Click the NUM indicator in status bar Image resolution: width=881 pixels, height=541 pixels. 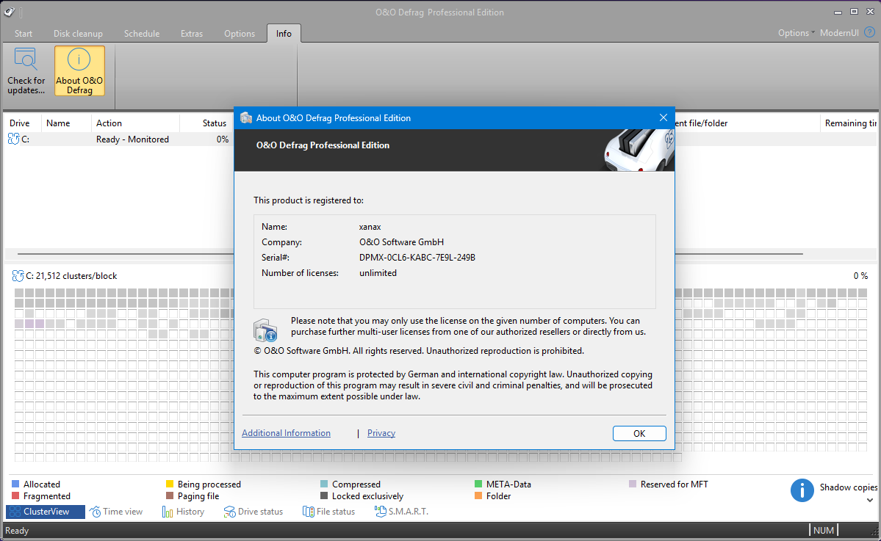[x=823, y=530]
